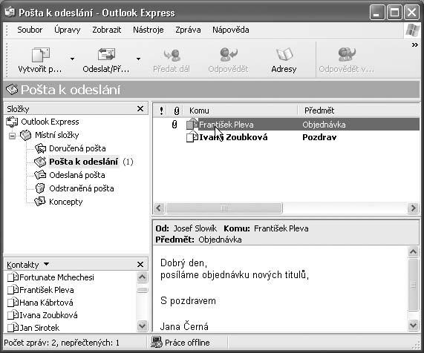Open the Doručená pošta folder
This screenshot has width=424, height=353.
coord(77,148)
